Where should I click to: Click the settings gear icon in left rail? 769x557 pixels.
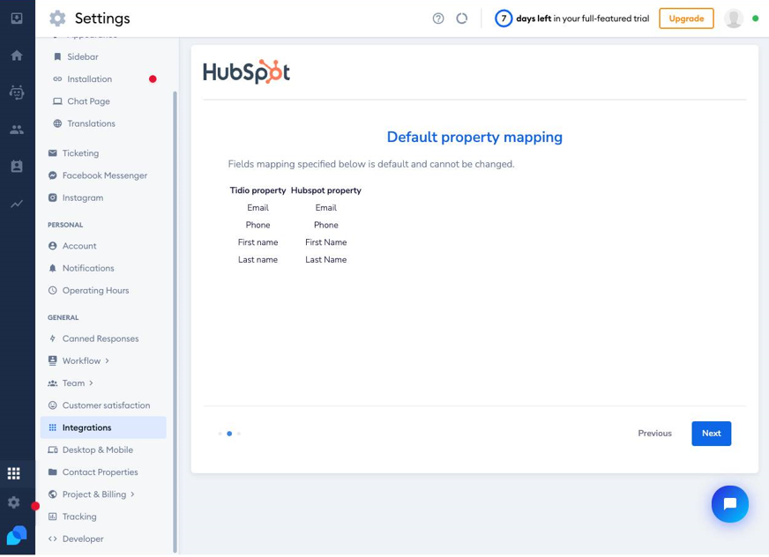click(x=14, y=502)
